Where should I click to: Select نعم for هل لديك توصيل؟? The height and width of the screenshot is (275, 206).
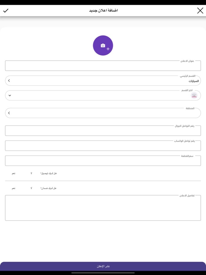(x=13, y=173)
